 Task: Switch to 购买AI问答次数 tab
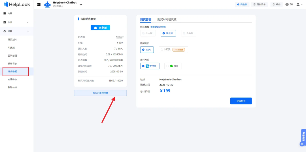coord(167,20)
